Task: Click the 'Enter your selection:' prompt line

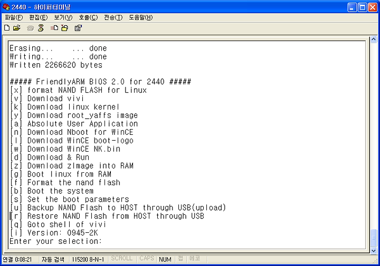Action: 56,241
